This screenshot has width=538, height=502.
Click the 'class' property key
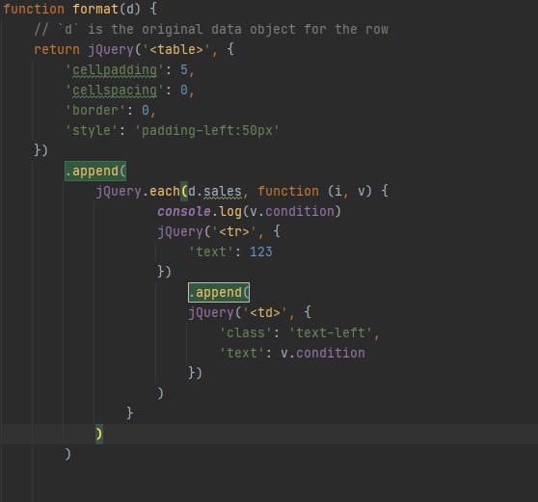pyautogui.click(x=246, y=333)
